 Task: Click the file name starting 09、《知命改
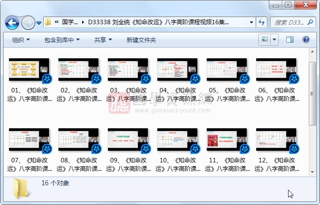(x=129, y=165)
